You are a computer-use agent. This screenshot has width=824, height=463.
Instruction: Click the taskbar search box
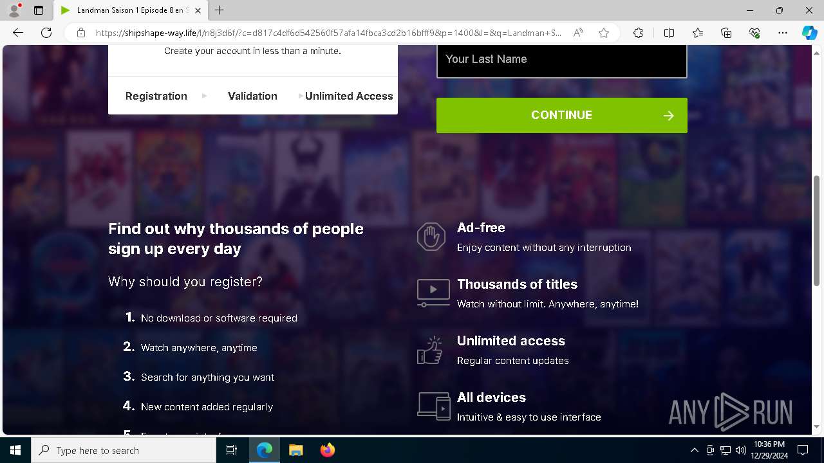pos(124,450)
